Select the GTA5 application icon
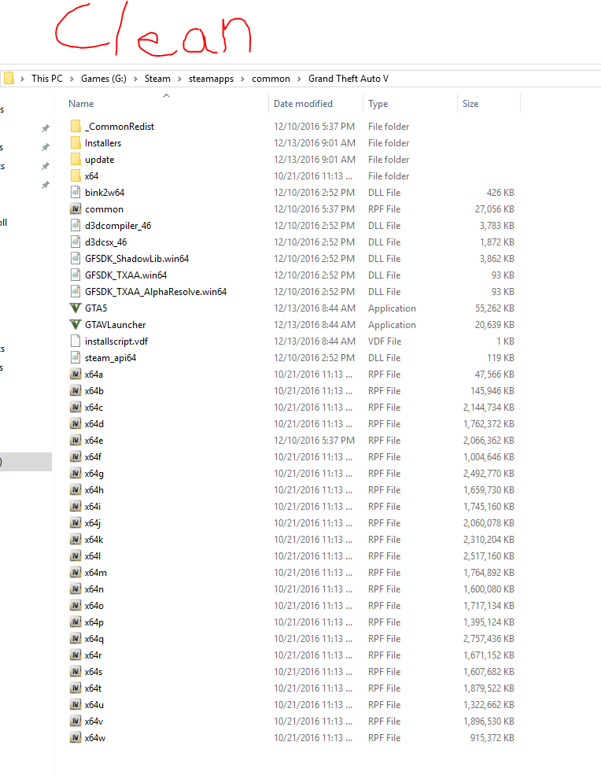Viewport: 601px width, 775px height. 76,308
